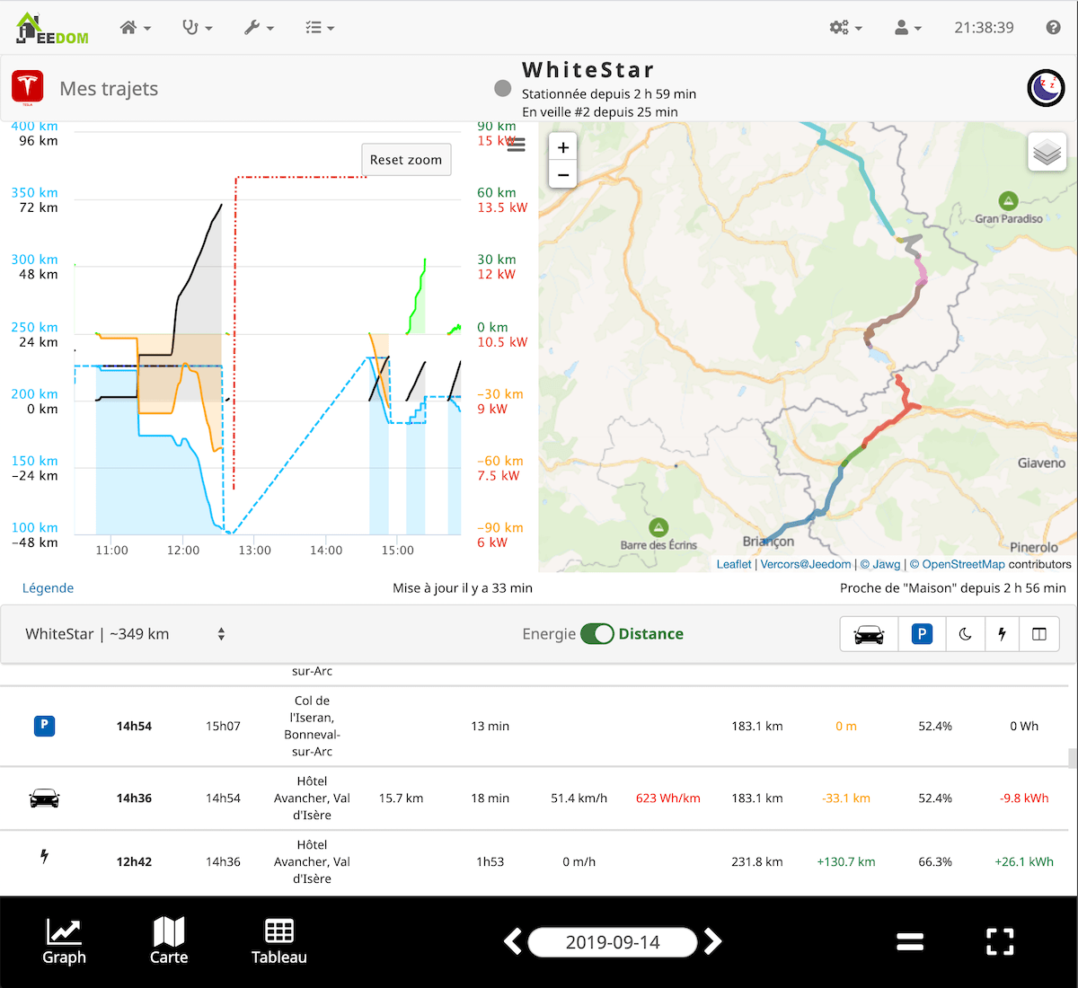Open the map layers selector
Viewport: 1078px width, 988px height.
pyautogui.click(x=1047, y=152)
